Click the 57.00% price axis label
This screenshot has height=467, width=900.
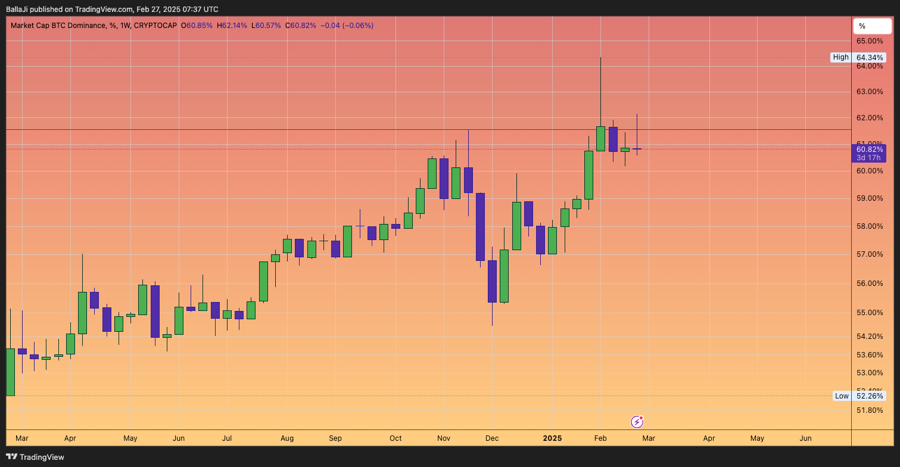(x=870, y=254)
